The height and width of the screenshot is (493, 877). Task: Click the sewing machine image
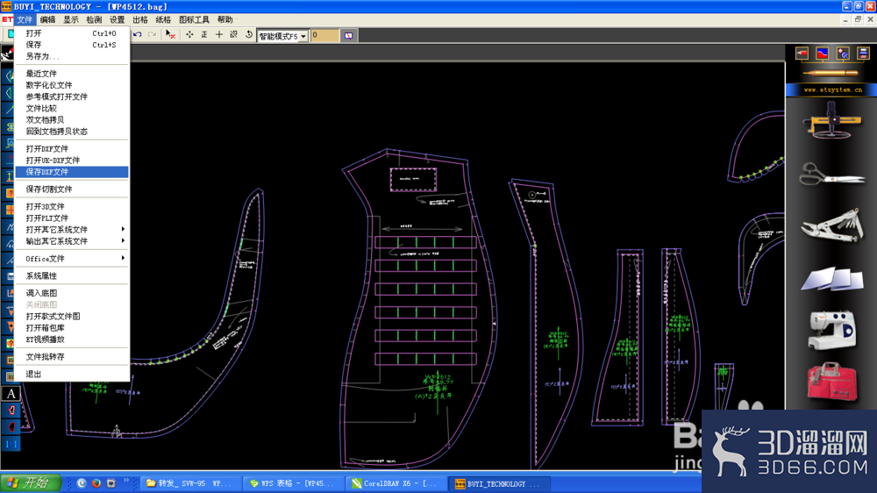(x=832, y=330)
